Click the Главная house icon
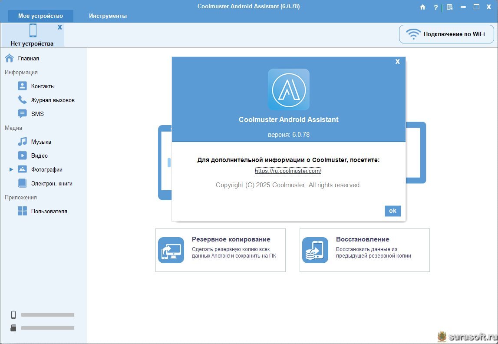This screenshot has height=344, width=498. click(9, 58)
